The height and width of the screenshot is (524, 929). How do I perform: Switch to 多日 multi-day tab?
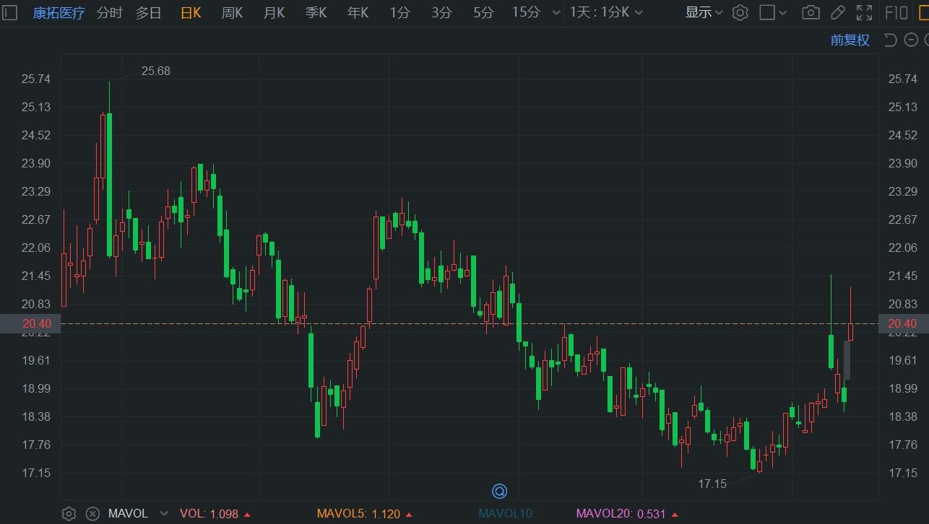coord(149,12)
